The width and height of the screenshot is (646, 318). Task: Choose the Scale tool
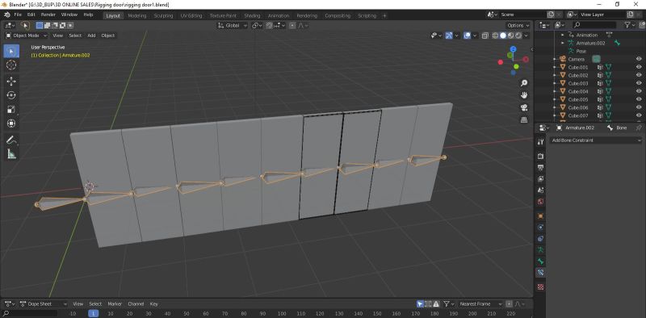[x=11, y=109]
